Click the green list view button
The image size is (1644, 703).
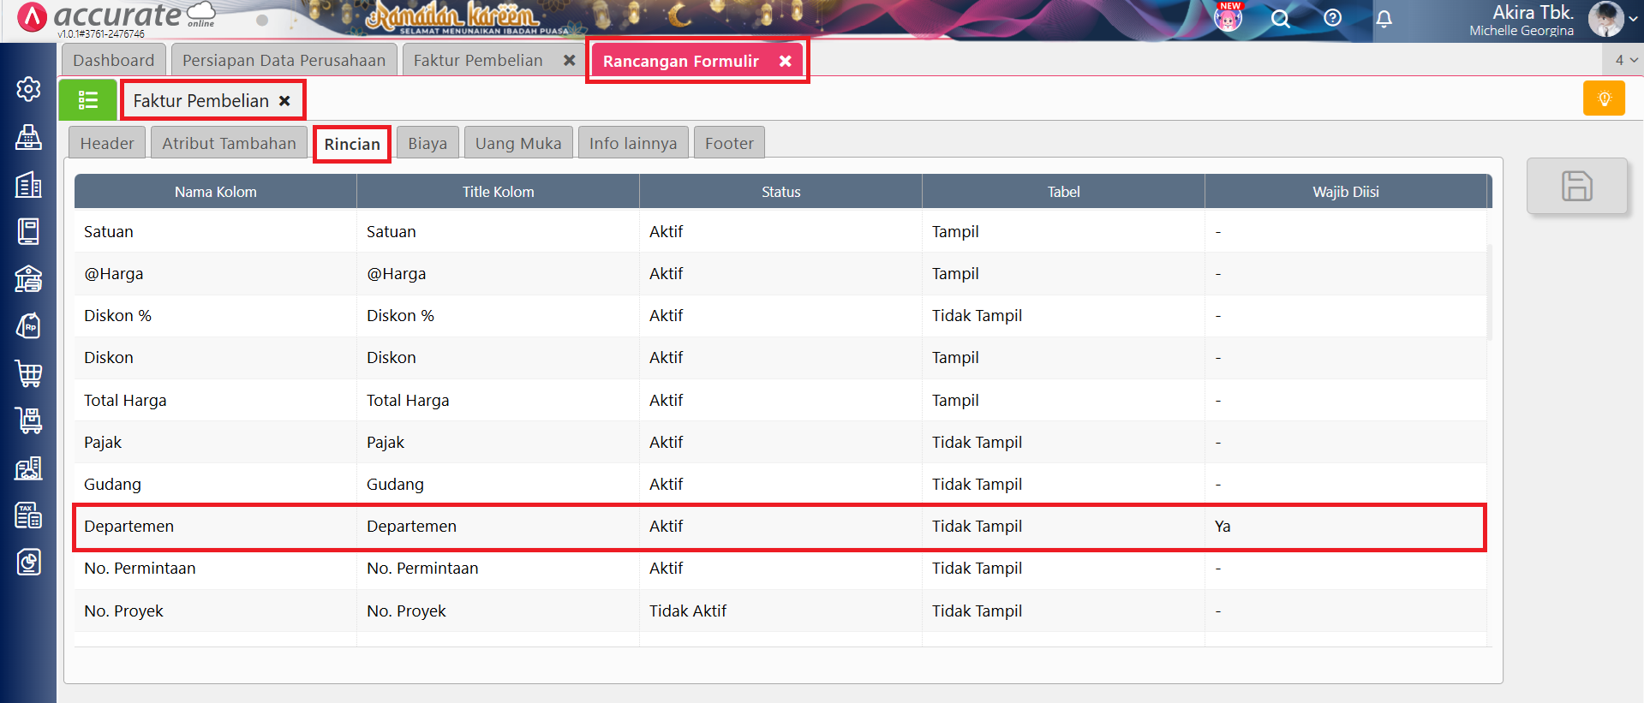tap(87, 100)
